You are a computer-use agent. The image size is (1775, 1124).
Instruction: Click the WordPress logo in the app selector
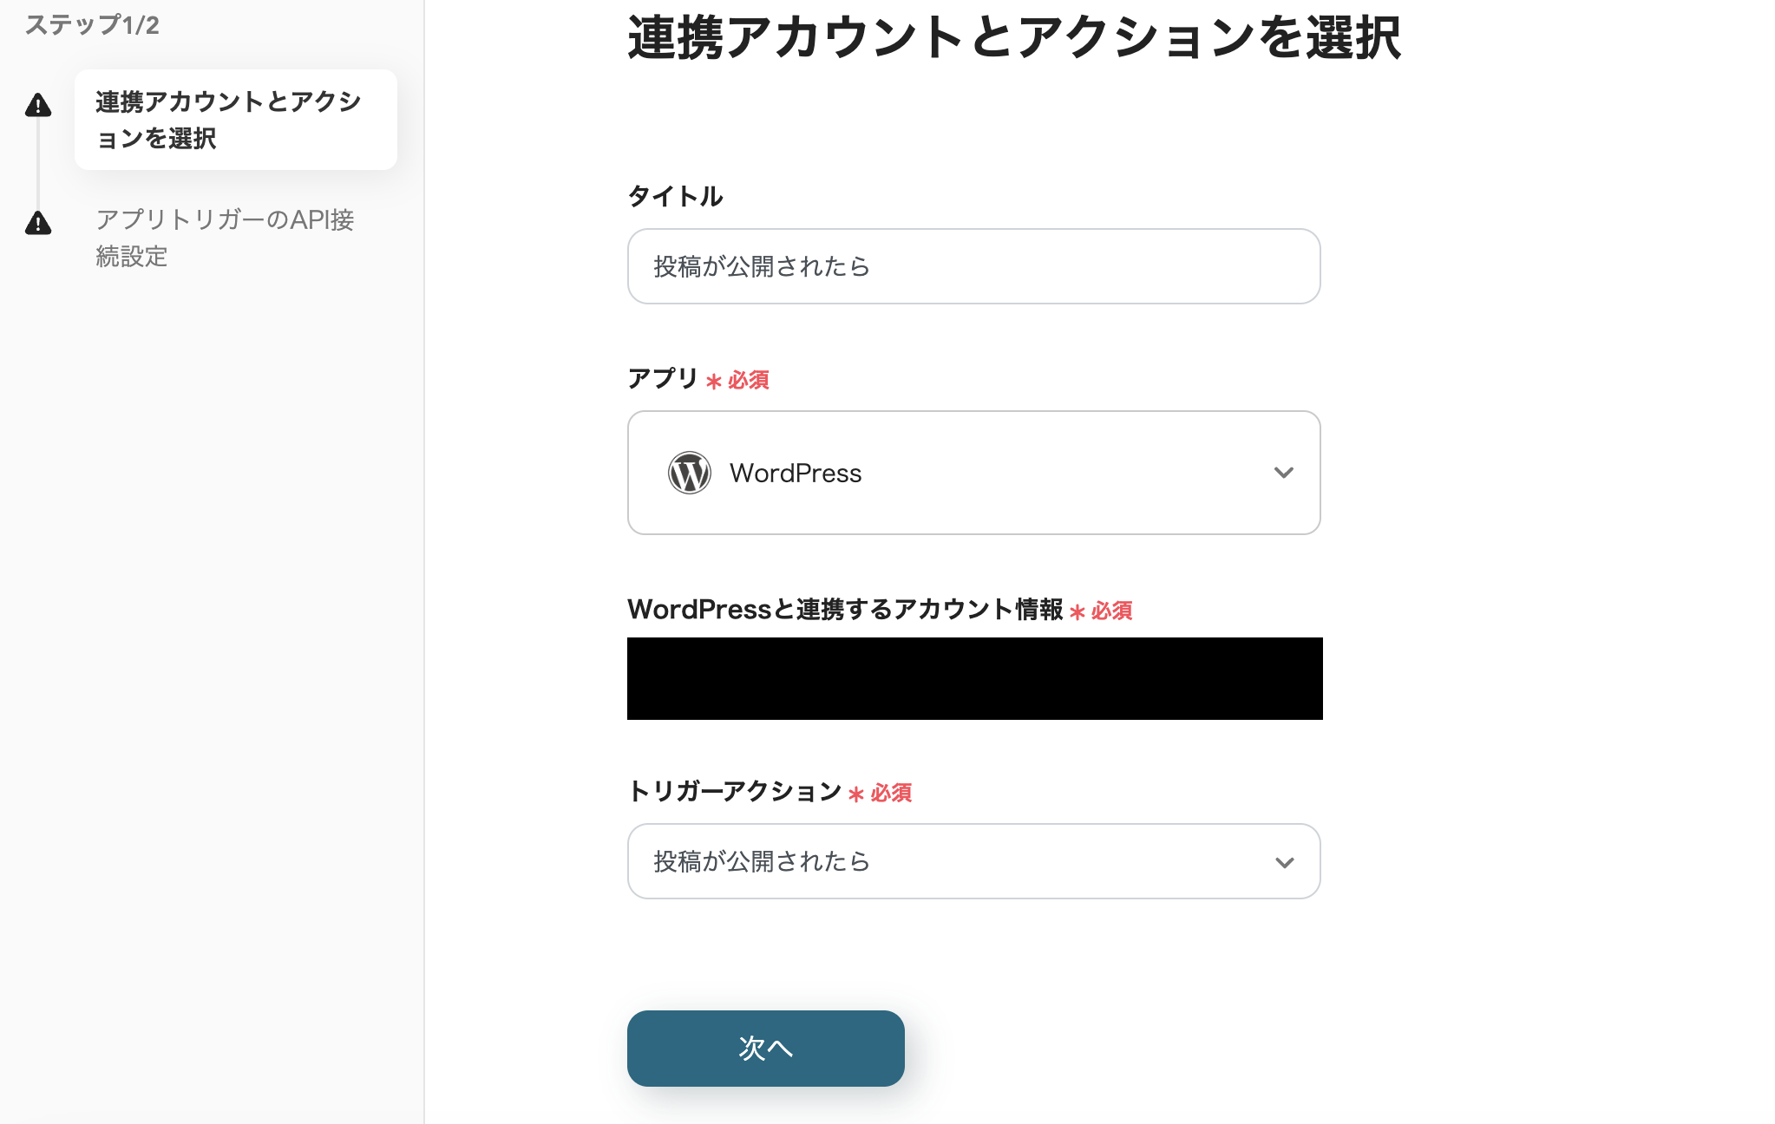tap(690, 473)
